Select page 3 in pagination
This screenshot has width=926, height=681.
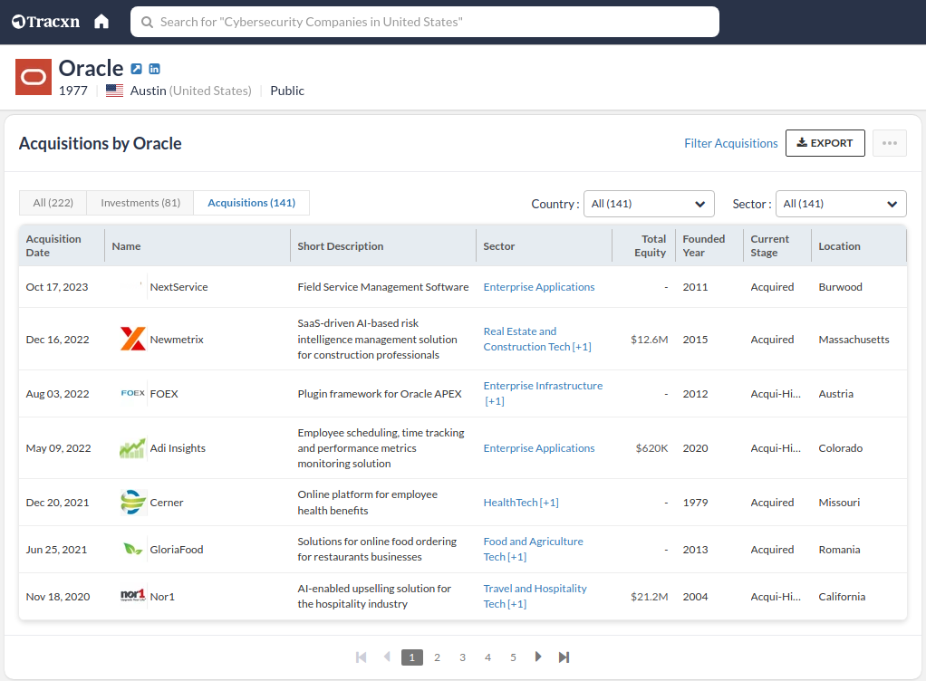(x=462, y=657)
